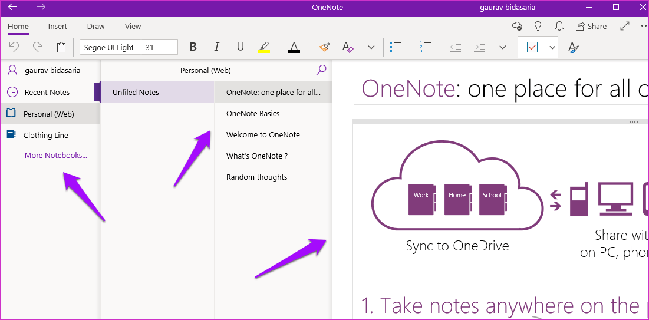Click the More Notebooks... link
This screenshot has height=320, width=649.
(x=56, y=156)
